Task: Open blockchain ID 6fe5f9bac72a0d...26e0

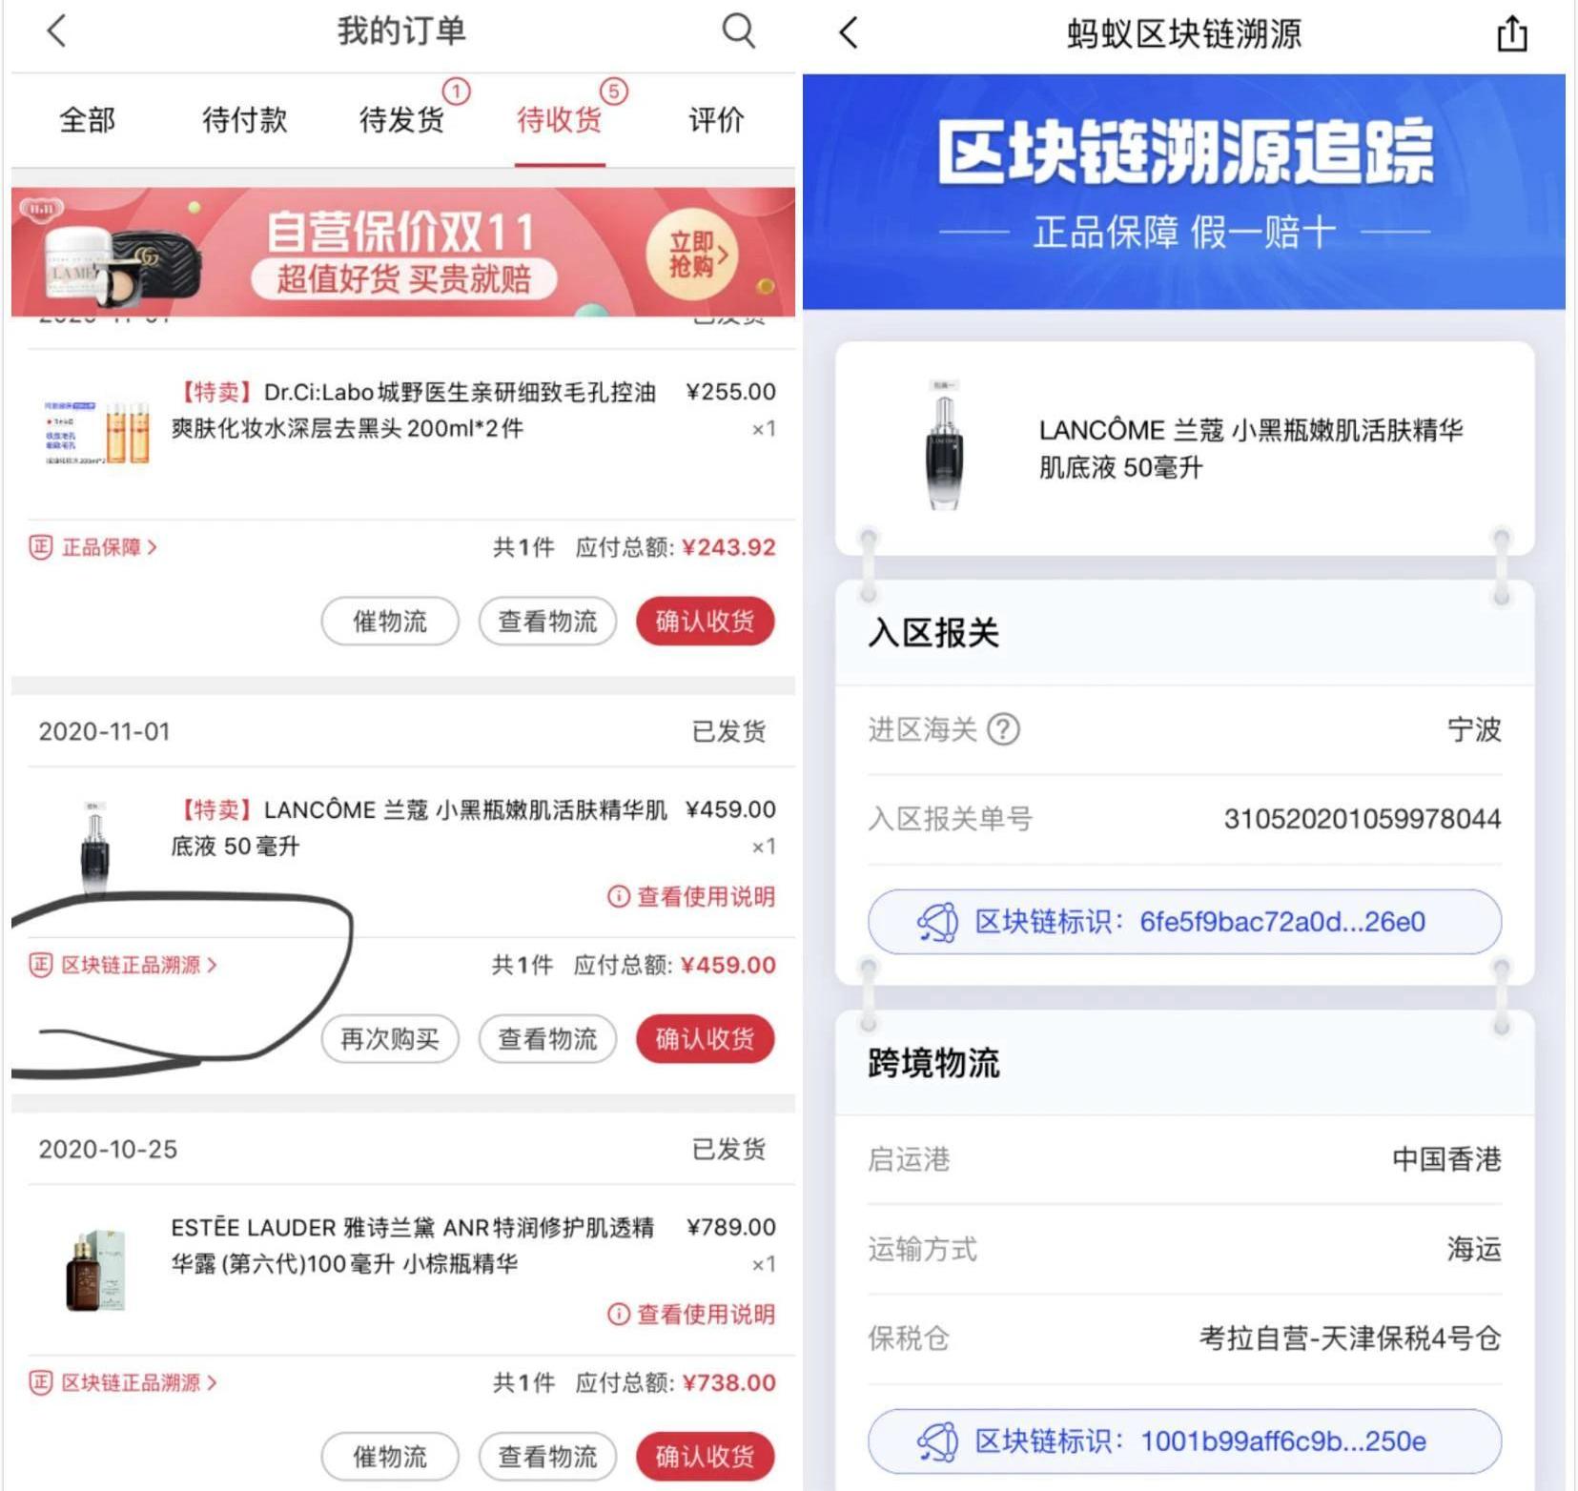Action: 1184,922
